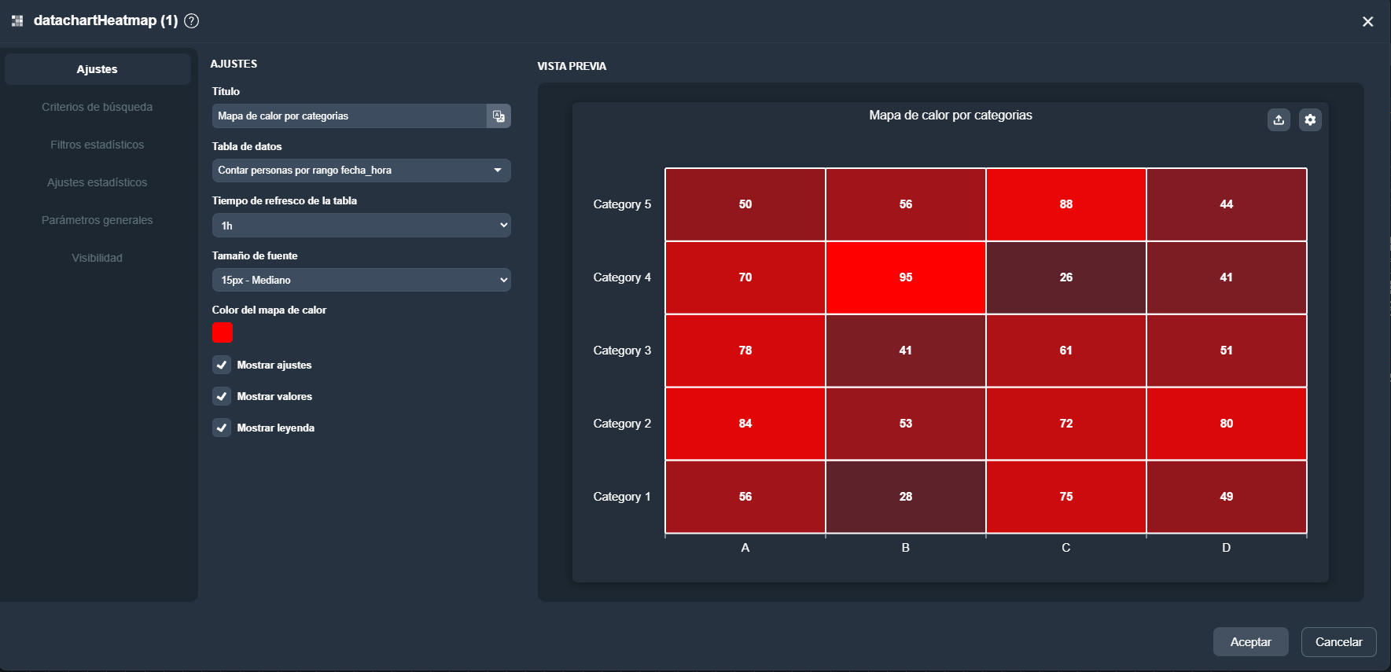This screenshot has width=1391, height=672.
Task: Expand the Tiempo de refresco dropdown
Action: [361, 226]
